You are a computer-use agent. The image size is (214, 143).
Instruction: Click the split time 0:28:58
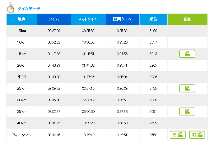[122, 123]
